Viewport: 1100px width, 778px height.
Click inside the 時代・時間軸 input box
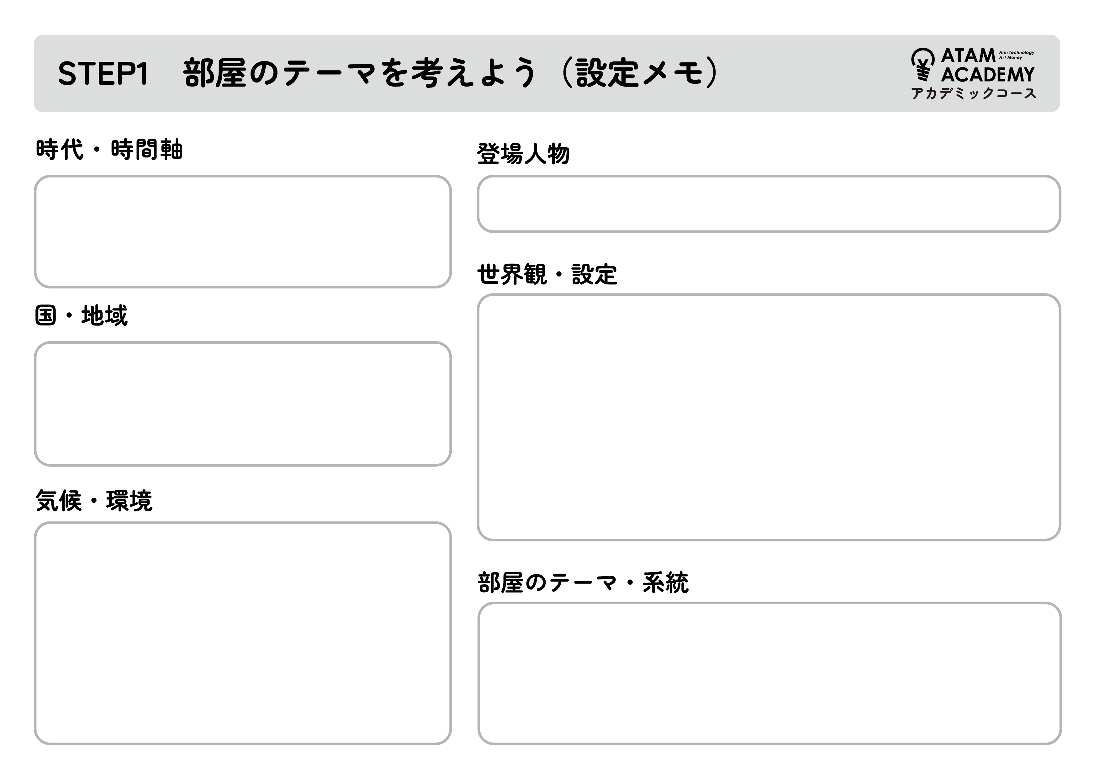coord(242,232)
